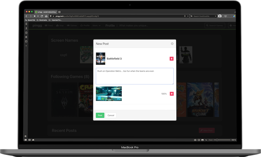Open the Speed Dial bookmark folder

click(30, 20)
